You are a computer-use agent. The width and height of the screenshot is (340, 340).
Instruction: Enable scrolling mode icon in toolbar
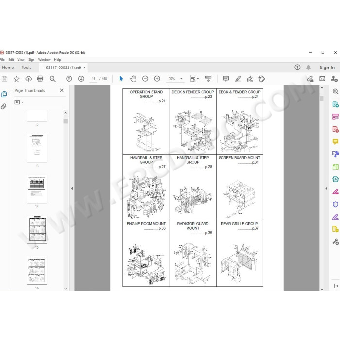(x=208, y=79)
